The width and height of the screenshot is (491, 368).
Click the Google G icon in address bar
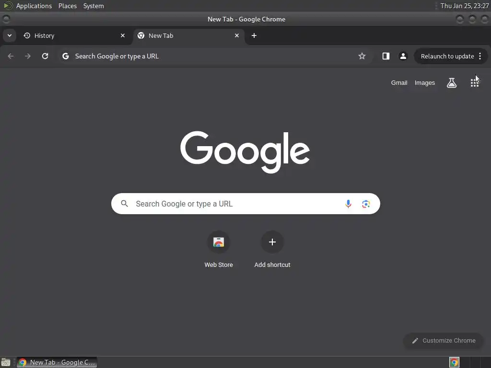click(x=65, y=57)
